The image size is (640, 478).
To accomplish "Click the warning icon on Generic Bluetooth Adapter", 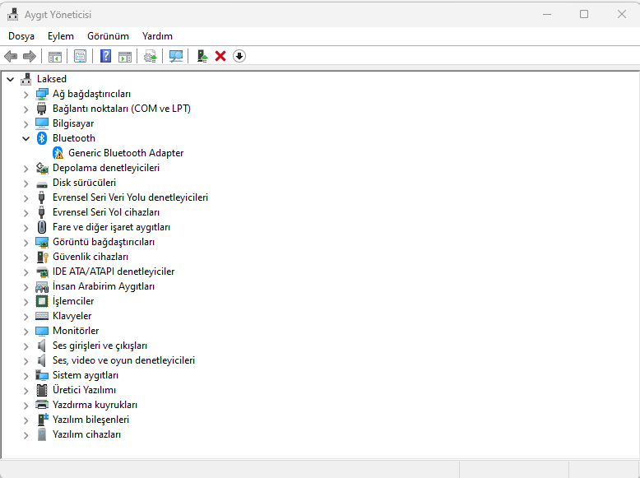I will (x=58, y=153).
